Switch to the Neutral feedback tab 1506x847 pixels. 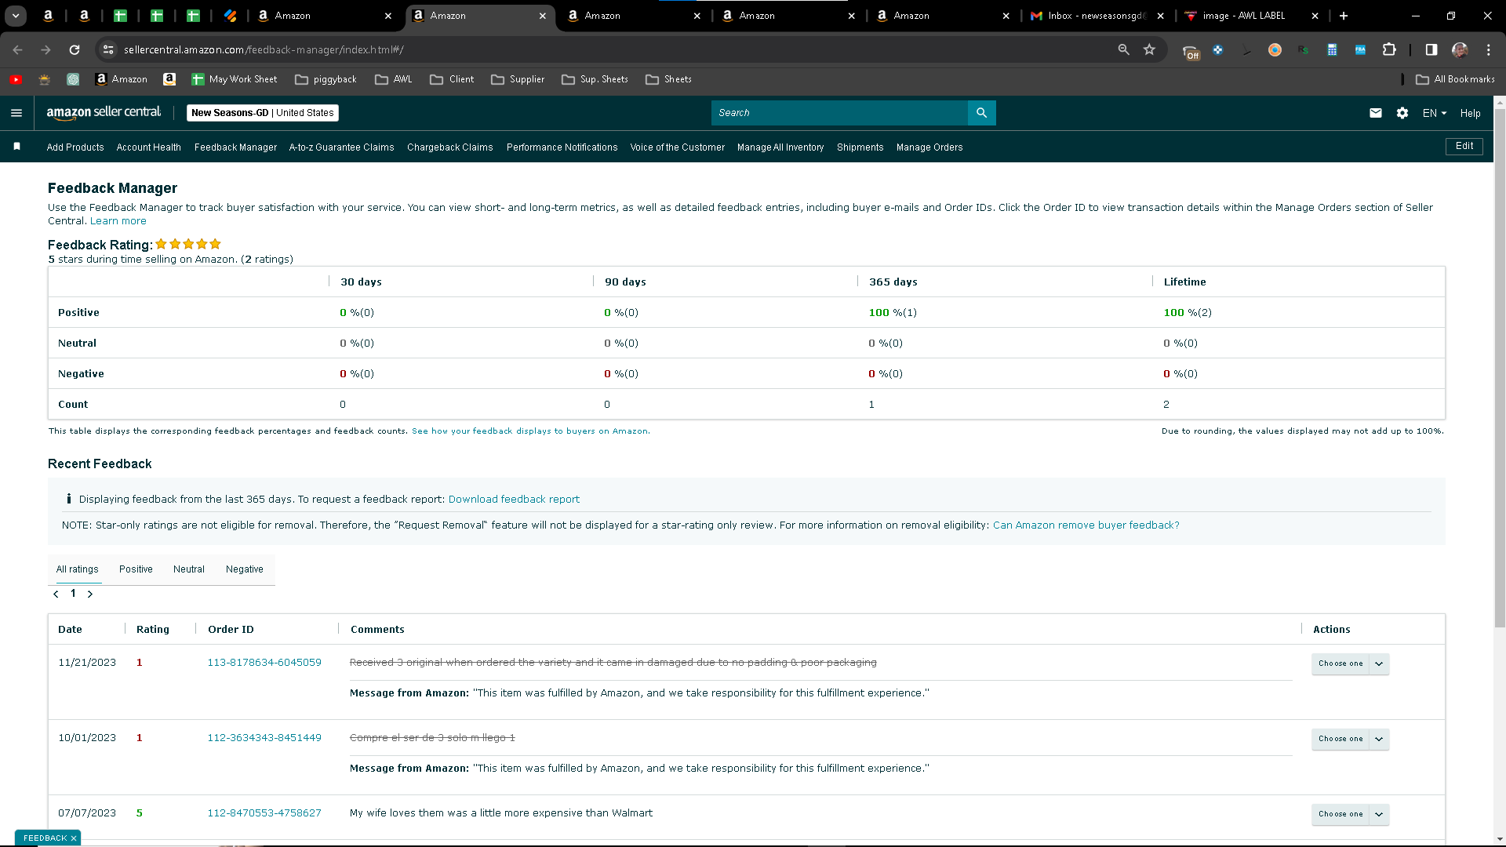tap(189, 569)
